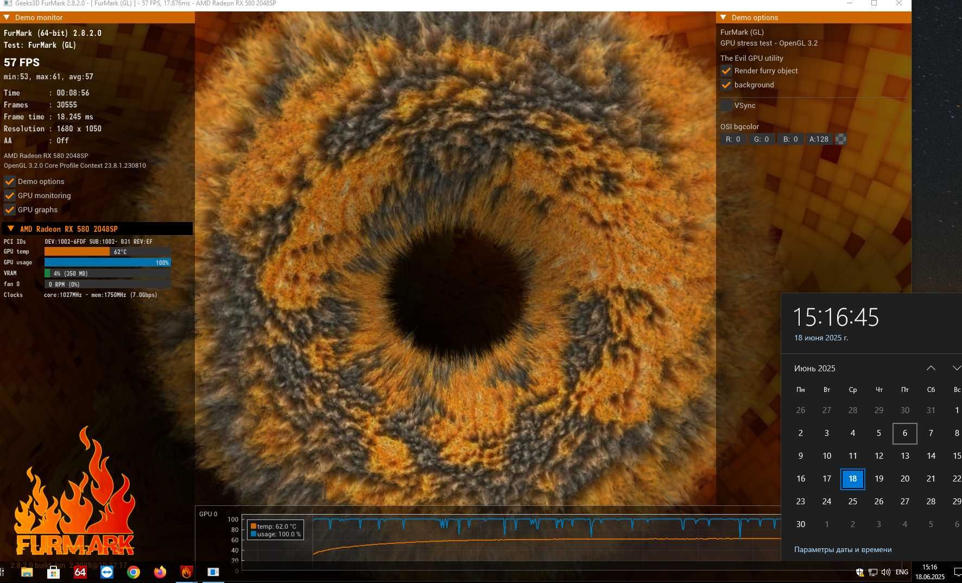Click the ENG input language indicator
This screenshot has width=962, height=583.
coord(902,572)
